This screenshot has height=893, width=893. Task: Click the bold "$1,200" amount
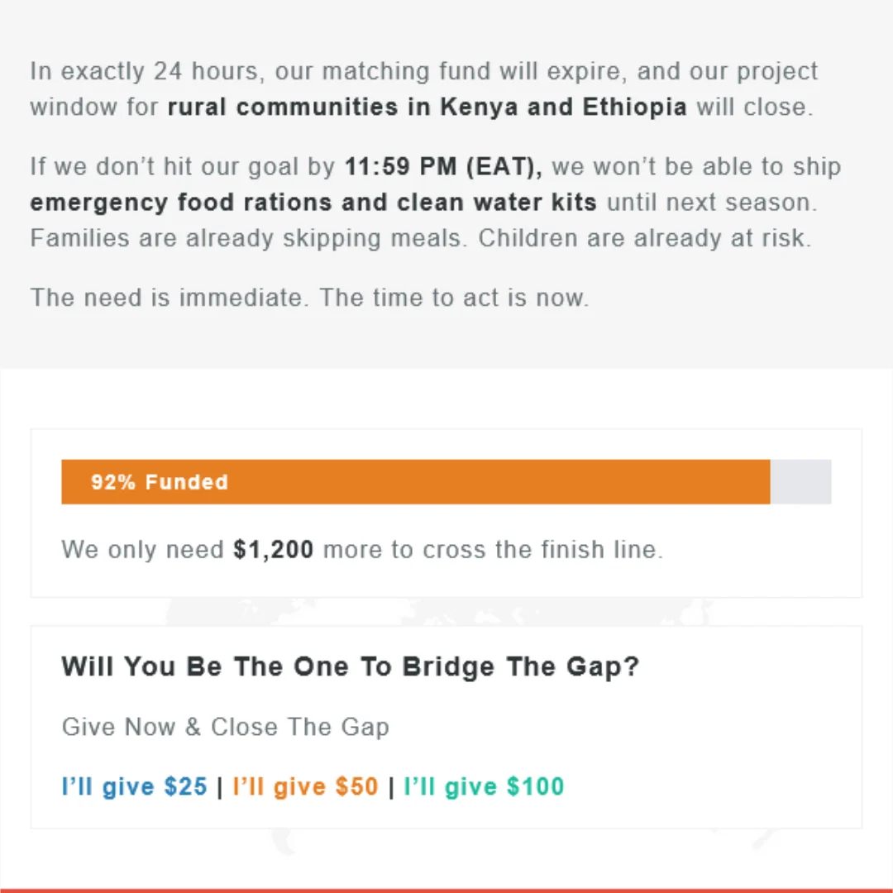[274, 550]
